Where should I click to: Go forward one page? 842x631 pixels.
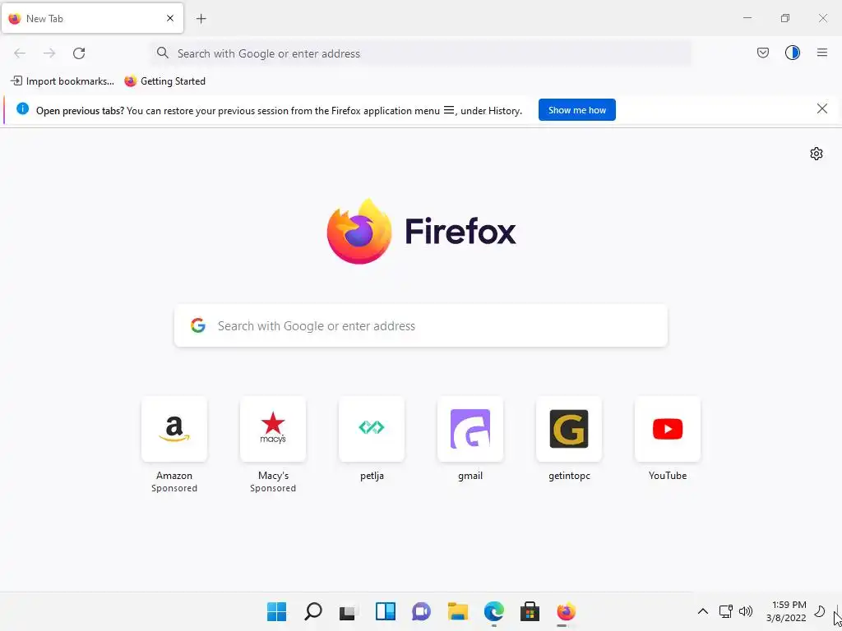coord(49,53)
